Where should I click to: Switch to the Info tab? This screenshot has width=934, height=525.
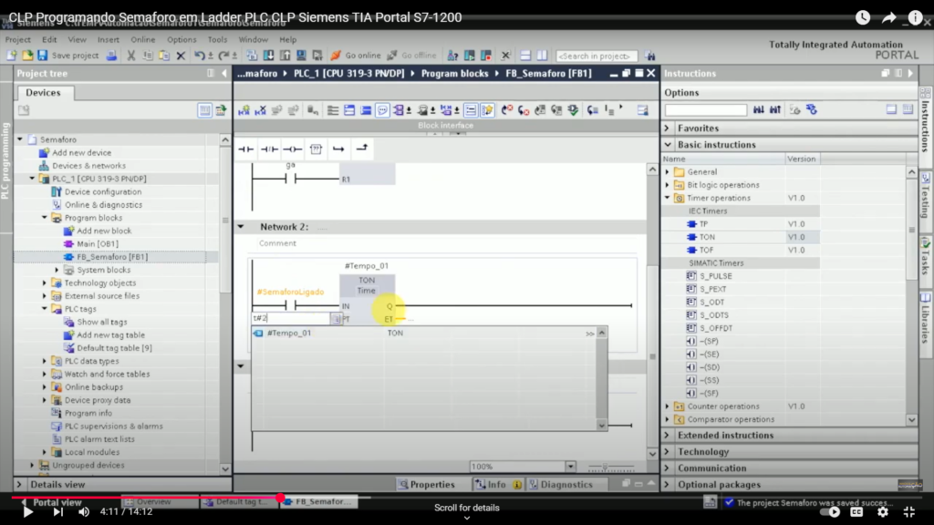[x=497, y=485]
